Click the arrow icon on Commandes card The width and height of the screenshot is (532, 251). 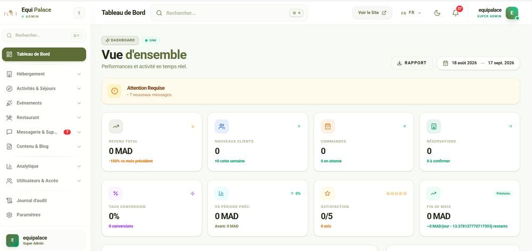click(x=404, y=126)
